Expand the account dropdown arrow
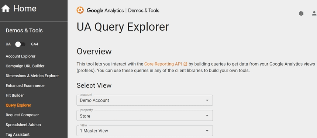The image size is (317, 138). [x=207, y=100]
